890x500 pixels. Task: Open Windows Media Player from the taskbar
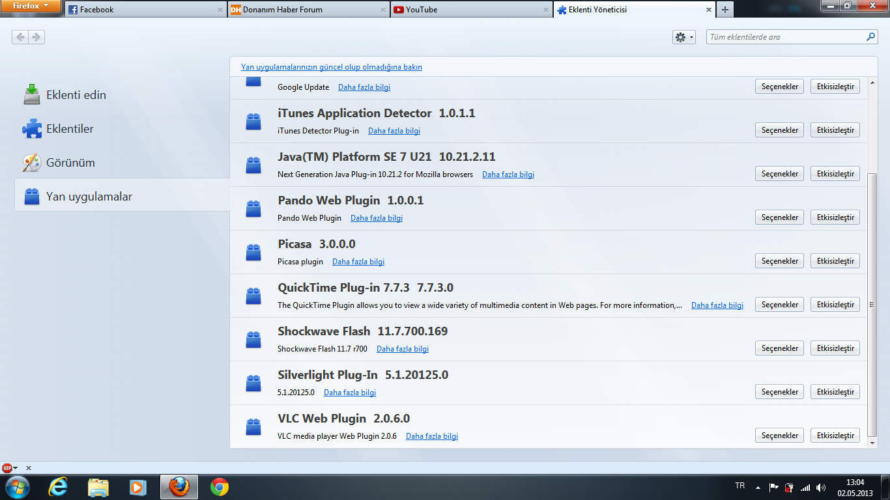[137, 487]
